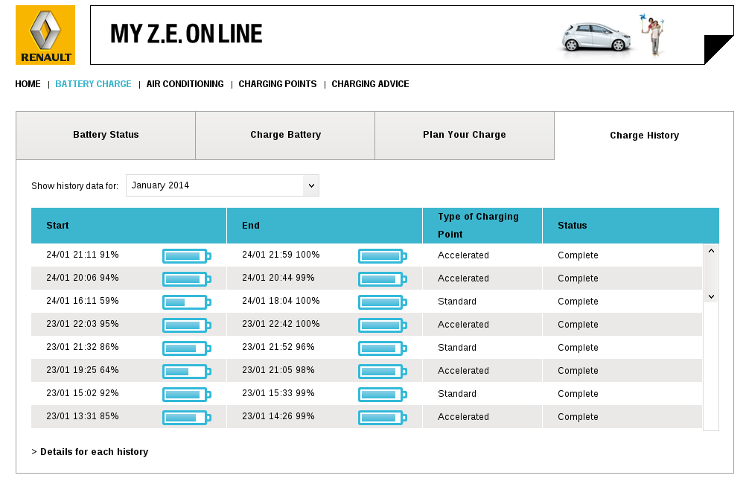746x484 pixels.
Task: Select start entry 24/01 21:11 91%
Action: coord(83,255)
